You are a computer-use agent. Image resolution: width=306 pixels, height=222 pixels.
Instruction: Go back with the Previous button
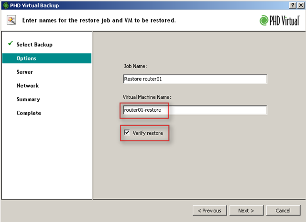tap(209, 210)
